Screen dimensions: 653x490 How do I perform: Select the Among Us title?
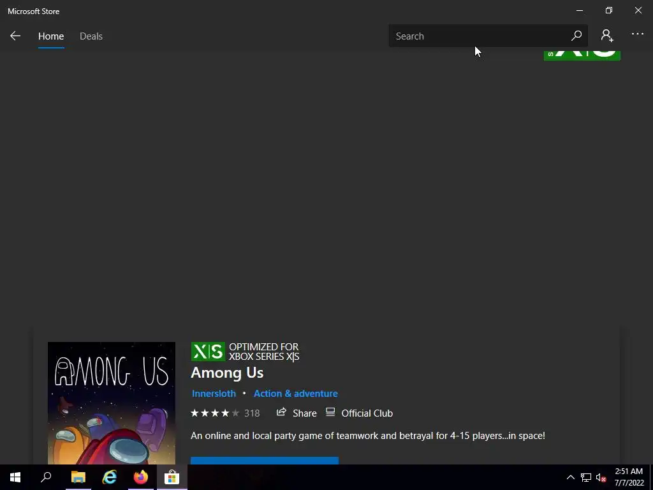[227, 373]
